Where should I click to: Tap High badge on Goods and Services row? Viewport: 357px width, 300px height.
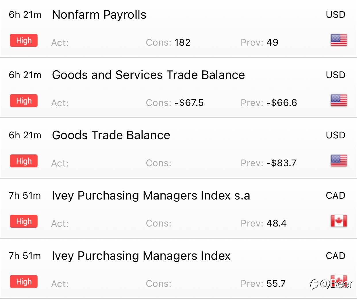click(24, 101)
